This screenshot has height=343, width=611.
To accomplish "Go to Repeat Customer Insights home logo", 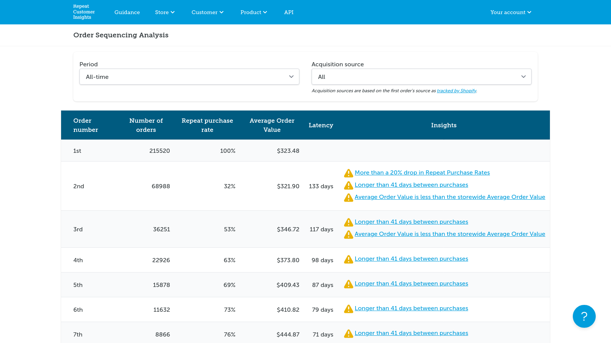I will point(84,12).
